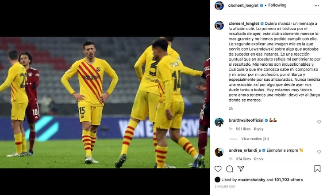
Task: Open braithwaiteofficial's avatar
Action: [219, 122]
